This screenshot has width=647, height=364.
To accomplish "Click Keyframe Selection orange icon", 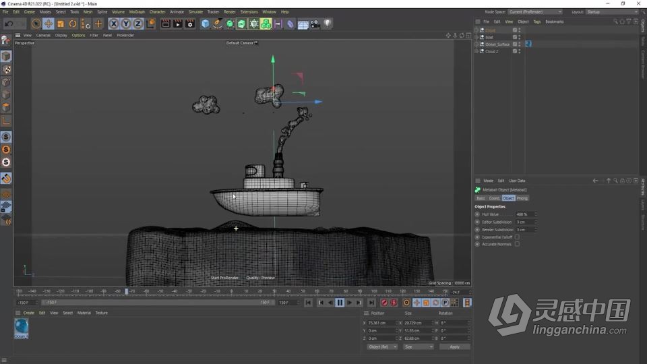I will (406, 303).
